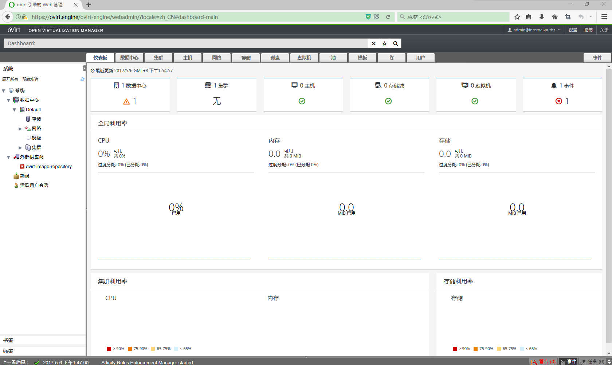The height and width of the screenshot is (365, 612).
Task: Collapse the 系统 root tree node
Action: [x=3, y=91]
